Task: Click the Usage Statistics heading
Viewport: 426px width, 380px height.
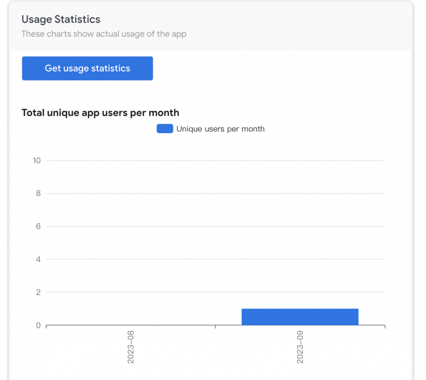Action: [61, 19]
